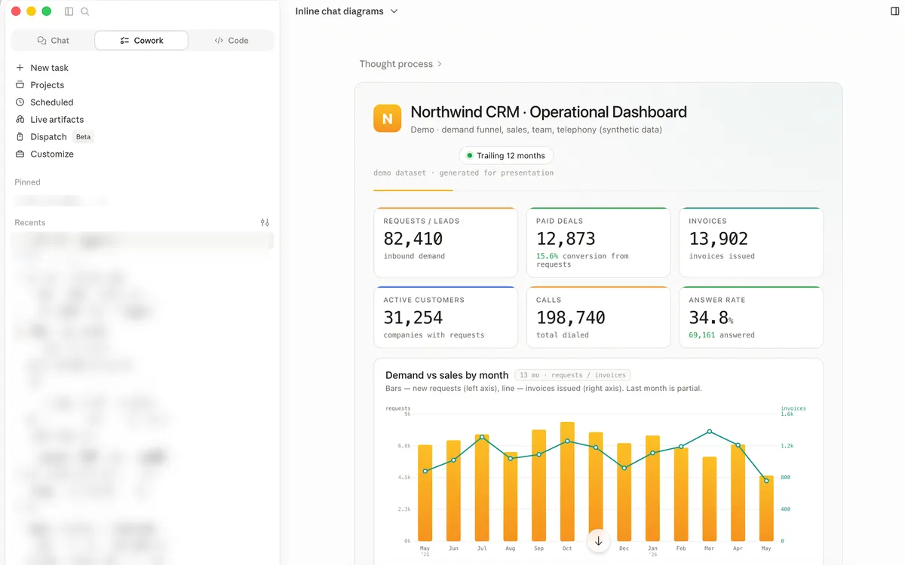Go to Live artifacts
Image resolution: width=905 pixels, height=565 pixels.
[x=57, y=120]
